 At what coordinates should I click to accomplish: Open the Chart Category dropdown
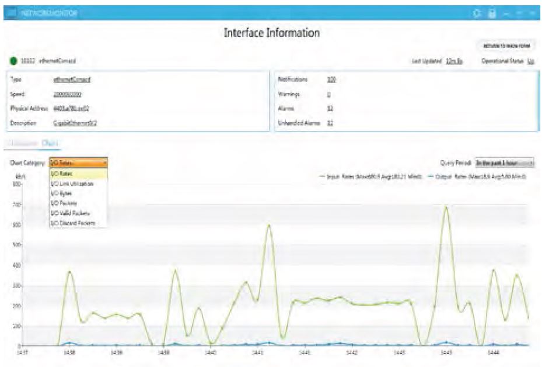pos(78,163)
